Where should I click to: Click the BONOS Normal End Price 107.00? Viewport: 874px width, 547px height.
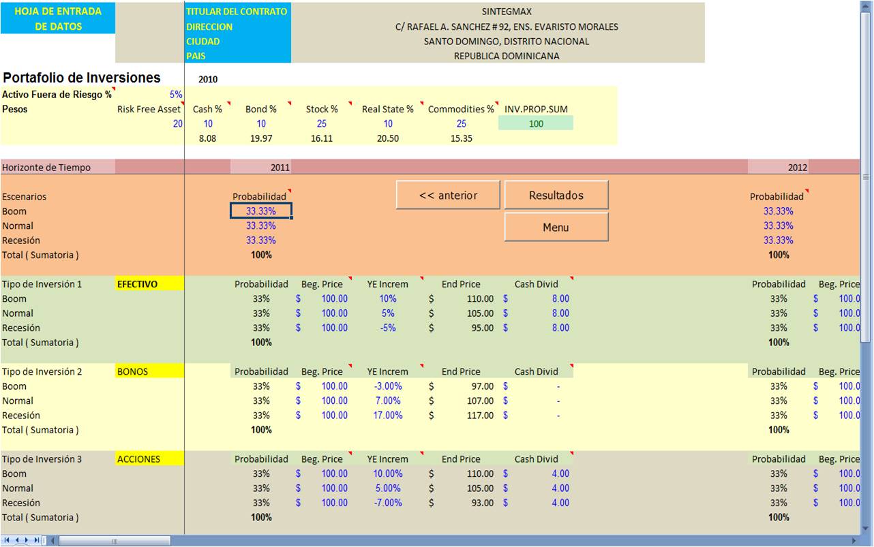pyautogui.click(x=461, y=401)
